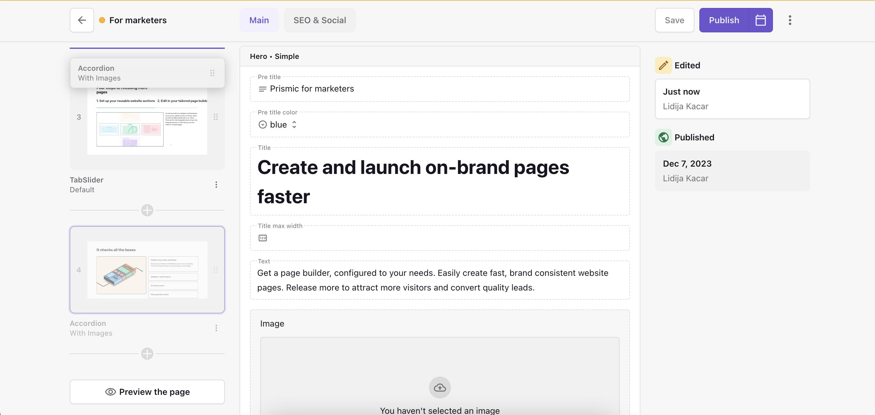Click the Save button
The height and width of the screenshot is (415, 875).
point(674,20)
